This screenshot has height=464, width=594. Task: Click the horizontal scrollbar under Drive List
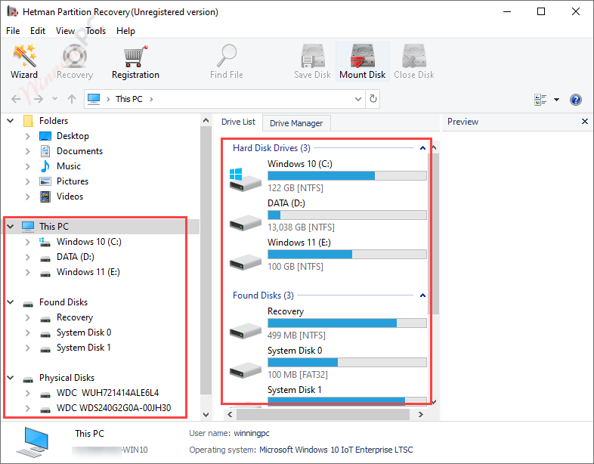point(323,415)
